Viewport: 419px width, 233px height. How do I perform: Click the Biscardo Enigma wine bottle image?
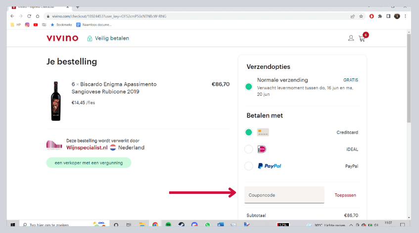click(56, 101)
